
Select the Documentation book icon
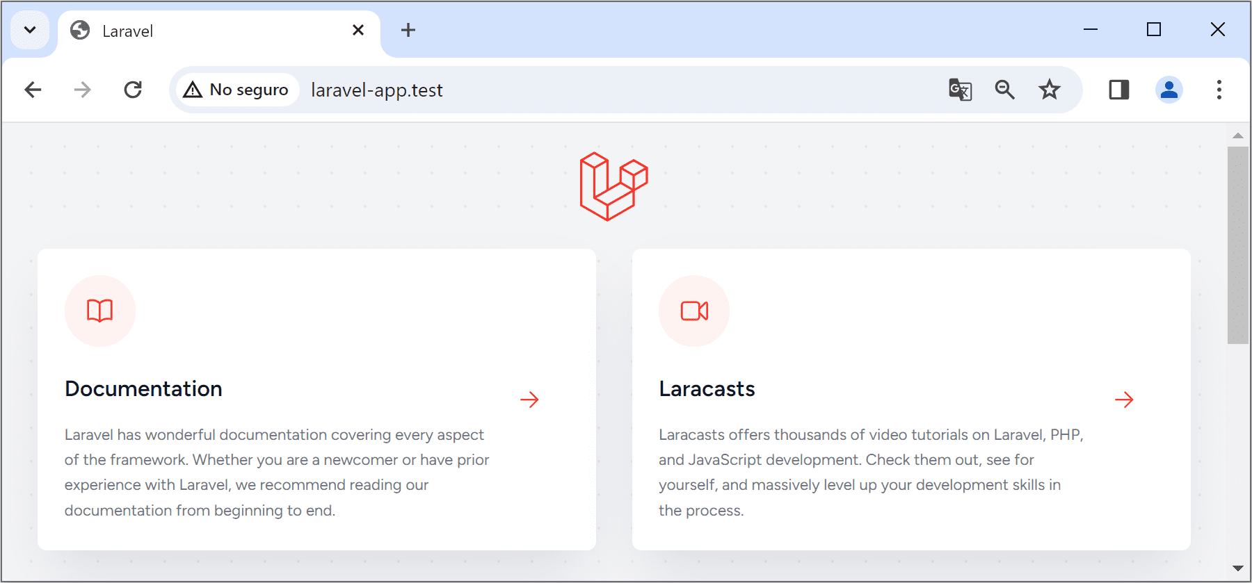point(99,311)
